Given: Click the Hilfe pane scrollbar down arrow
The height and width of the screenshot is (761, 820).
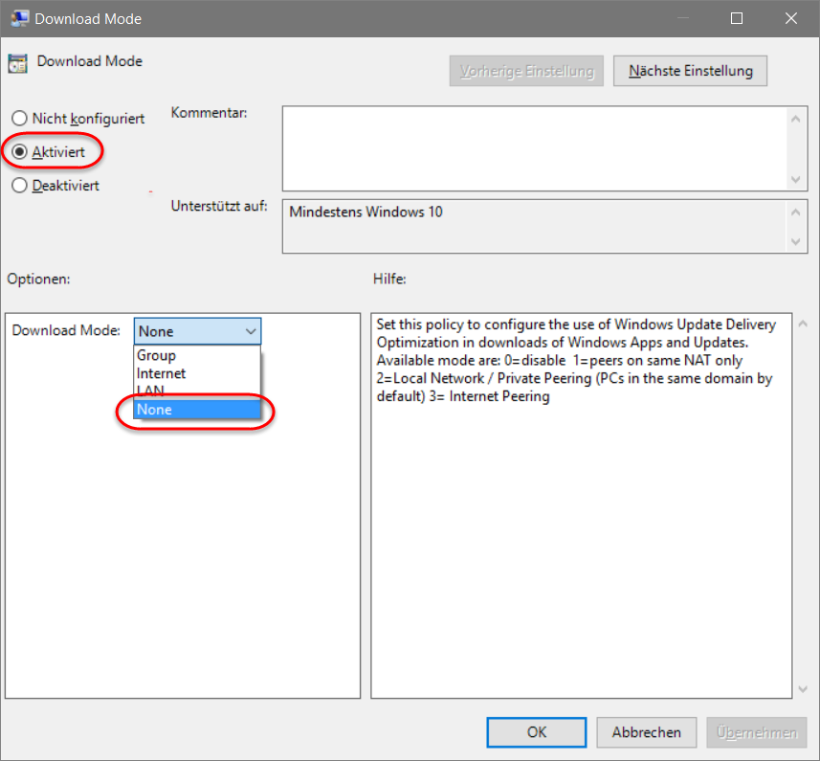Looking at the screenshot, I should [x=803, y=688].
